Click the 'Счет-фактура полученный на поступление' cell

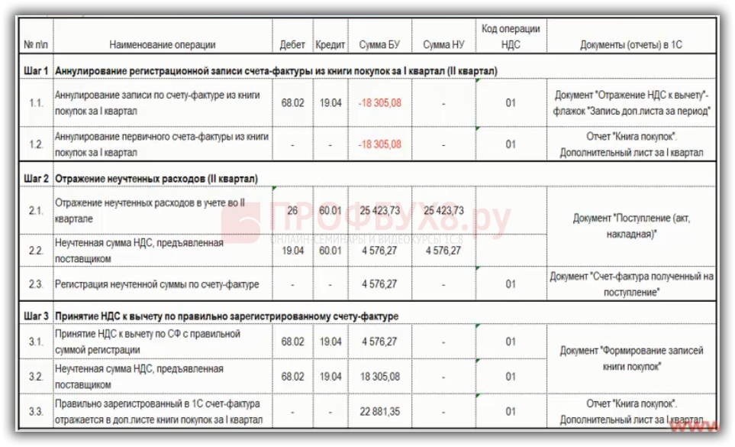coord(631,283)
